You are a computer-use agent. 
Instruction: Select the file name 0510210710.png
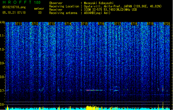[x=14, y=7]
